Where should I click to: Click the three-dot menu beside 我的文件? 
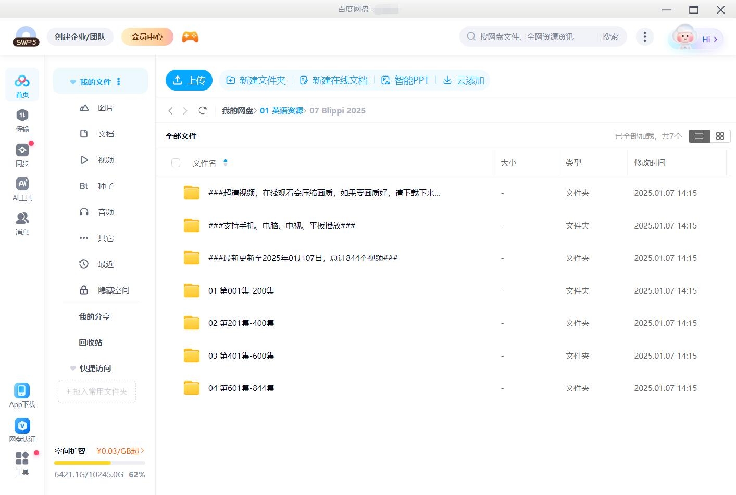(119, 82)
